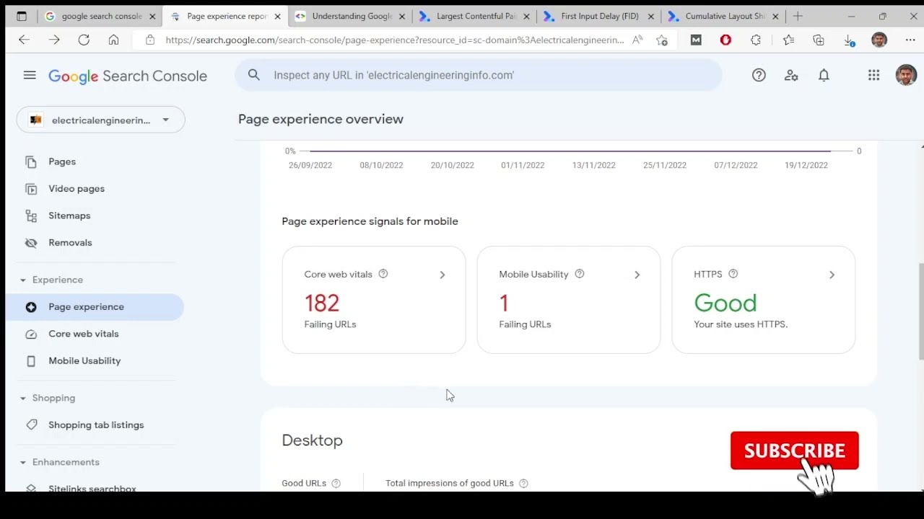Open Video pages in the sidebar
The image size is (924, 519).
coord(77,189)
